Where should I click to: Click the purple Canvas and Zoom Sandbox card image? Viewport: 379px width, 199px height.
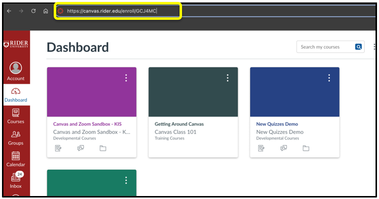(x=92, y=92)
